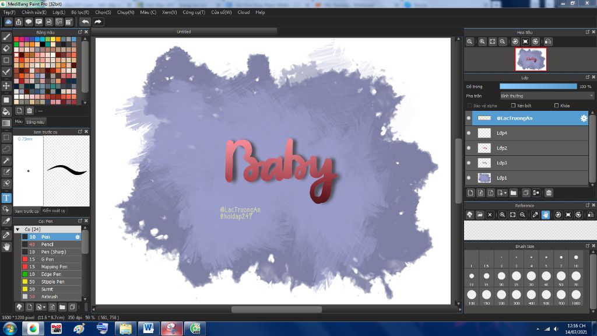Select the Eraser tool
Image resolution: width=597 pixels, height=336 pixels.
(x=6, y=48)
